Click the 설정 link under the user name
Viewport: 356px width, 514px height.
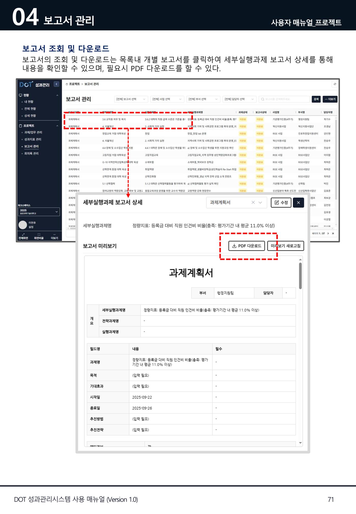tap(31, 227)
